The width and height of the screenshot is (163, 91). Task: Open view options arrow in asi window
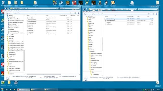click(x=151, y=14)
